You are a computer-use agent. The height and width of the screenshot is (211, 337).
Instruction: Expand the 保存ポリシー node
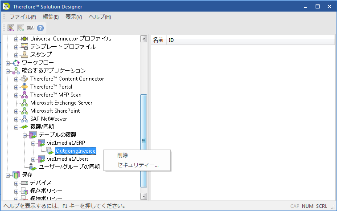point(16,191)
